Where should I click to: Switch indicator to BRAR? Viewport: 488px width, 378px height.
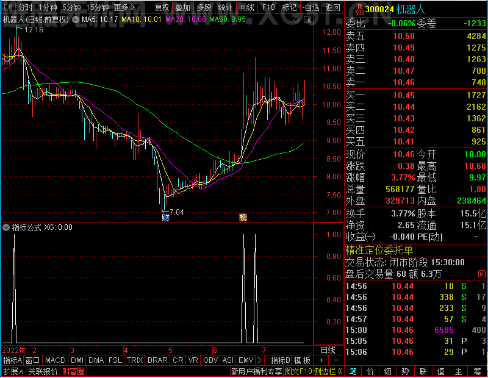[x=157, y=360]
